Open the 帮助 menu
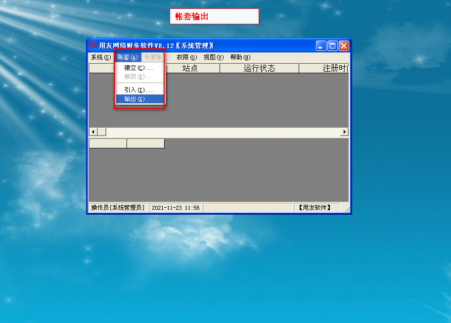 coord(240,57)
